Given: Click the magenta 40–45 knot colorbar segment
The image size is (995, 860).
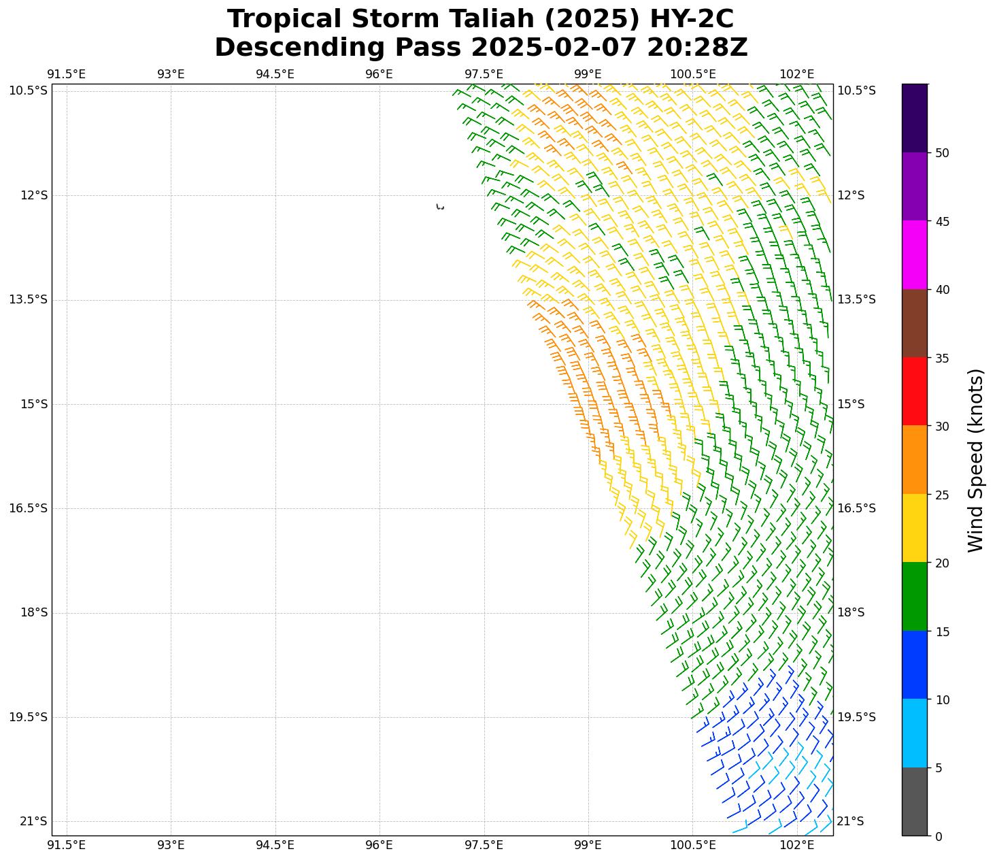Looking at the screenshot, I should click(914, 254).
